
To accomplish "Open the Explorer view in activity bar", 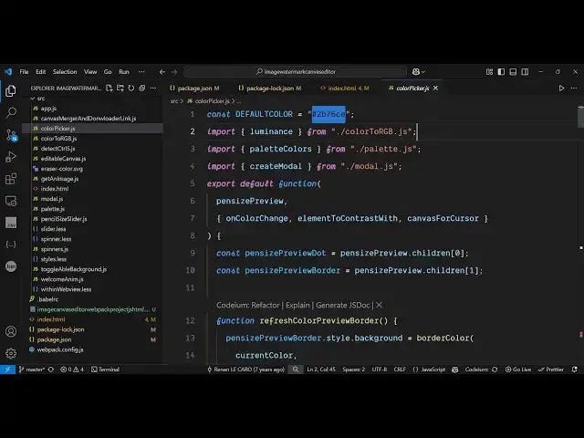I will (x=11, y=90).
